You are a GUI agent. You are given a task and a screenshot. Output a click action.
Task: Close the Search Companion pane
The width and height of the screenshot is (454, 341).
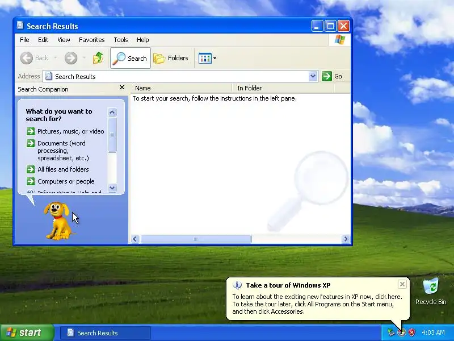coord(122,88)
